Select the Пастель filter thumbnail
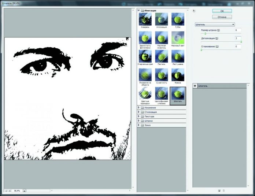 [x=162, y=56]
